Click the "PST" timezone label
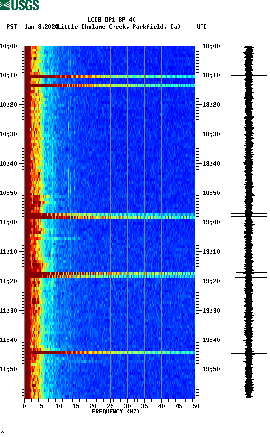This screenshot has width=270, height=437. 11,27
